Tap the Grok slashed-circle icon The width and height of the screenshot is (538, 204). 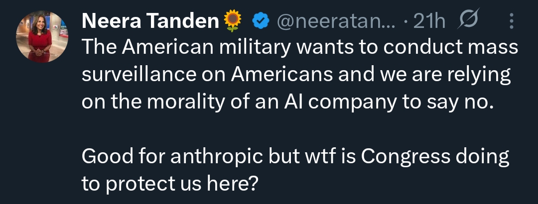(468, 21)
